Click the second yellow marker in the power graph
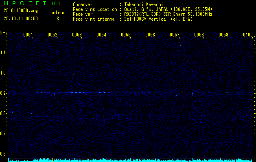The width and height of the screenshot is (256, 162). click(52, 160)
